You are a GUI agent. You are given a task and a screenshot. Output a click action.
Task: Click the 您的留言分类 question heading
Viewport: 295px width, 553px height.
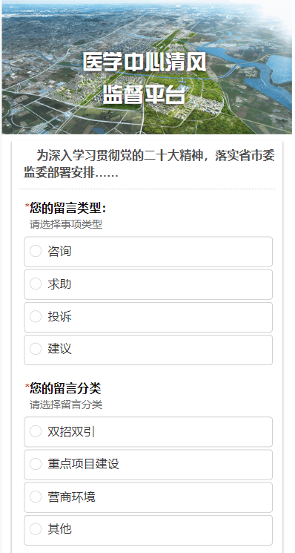[65, 388]
